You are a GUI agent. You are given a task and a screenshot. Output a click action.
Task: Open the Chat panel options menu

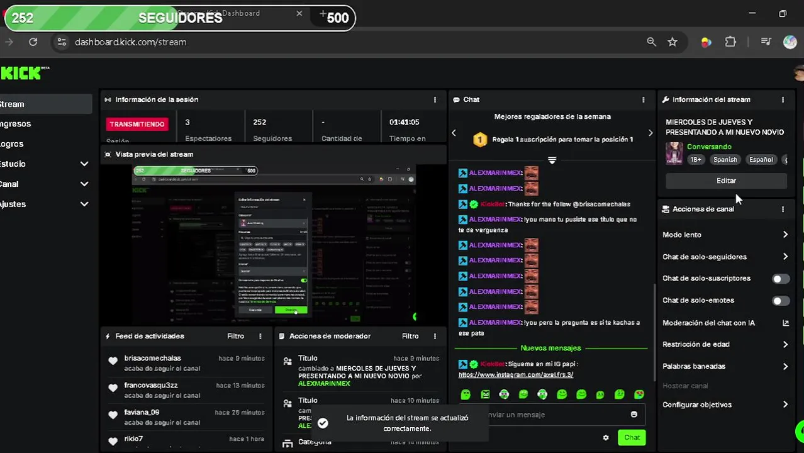(643, 99)
